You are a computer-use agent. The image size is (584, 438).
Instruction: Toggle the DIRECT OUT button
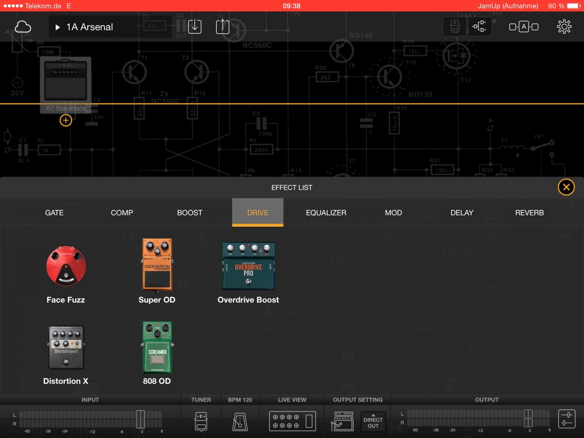tap(373, 422)
